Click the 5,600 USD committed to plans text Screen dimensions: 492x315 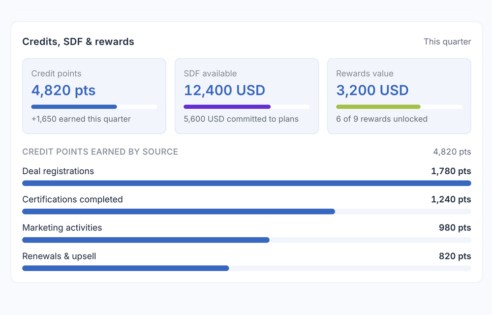coord(241,119)
